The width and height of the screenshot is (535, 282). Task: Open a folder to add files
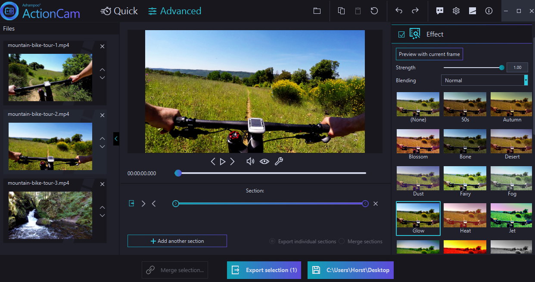[x=317, y=11]
